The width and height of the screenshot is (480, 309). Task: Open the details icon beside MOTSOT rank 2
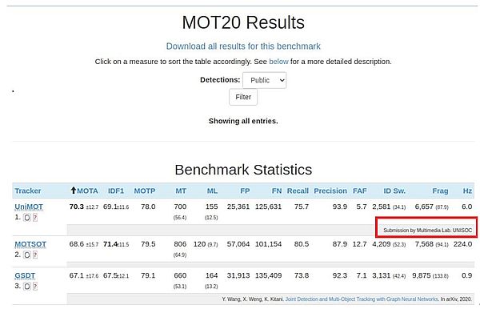(x=27, y=255)
